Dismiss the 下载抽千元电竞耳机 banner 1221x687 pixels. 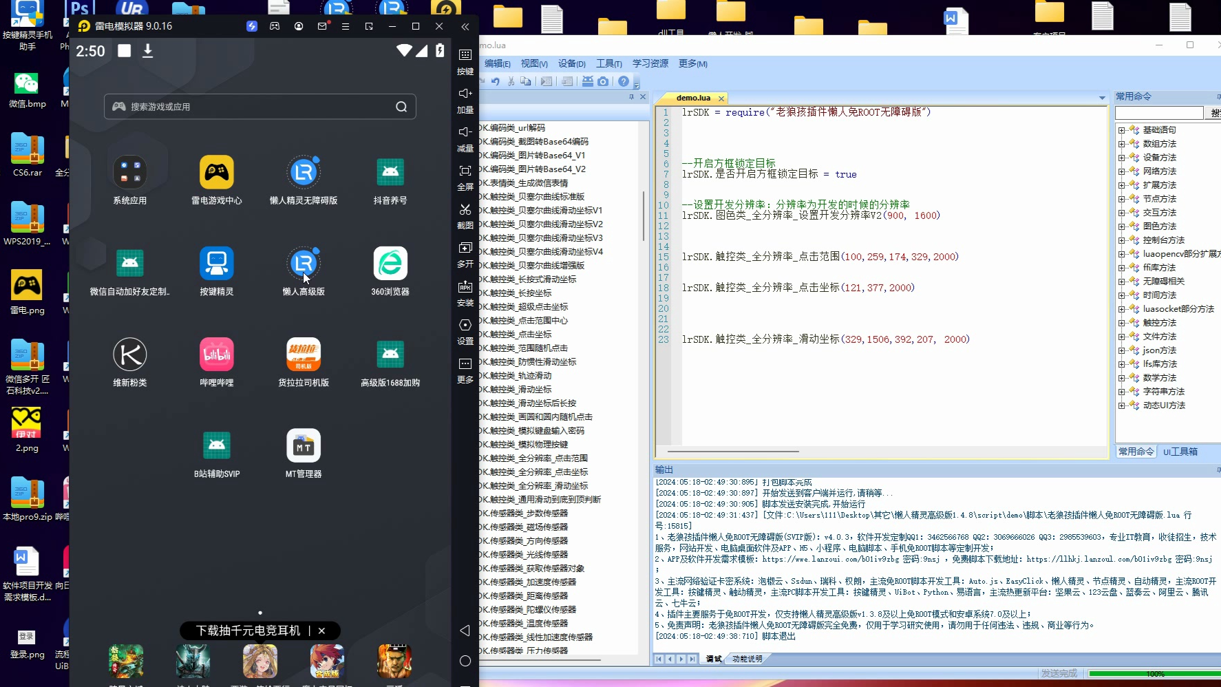coord(321,631)
